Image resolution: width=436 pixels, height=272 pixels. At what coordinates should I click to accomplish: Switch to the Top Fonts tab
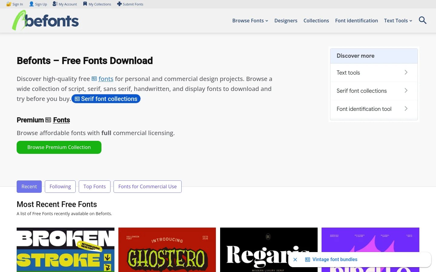coord(94,186)
